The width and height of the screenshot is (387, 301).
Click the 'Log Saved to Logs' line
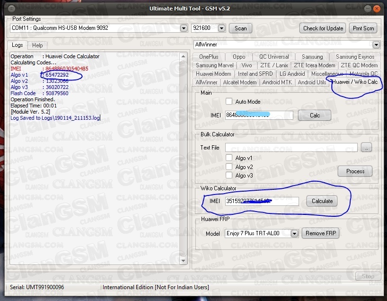pos(55,118)
